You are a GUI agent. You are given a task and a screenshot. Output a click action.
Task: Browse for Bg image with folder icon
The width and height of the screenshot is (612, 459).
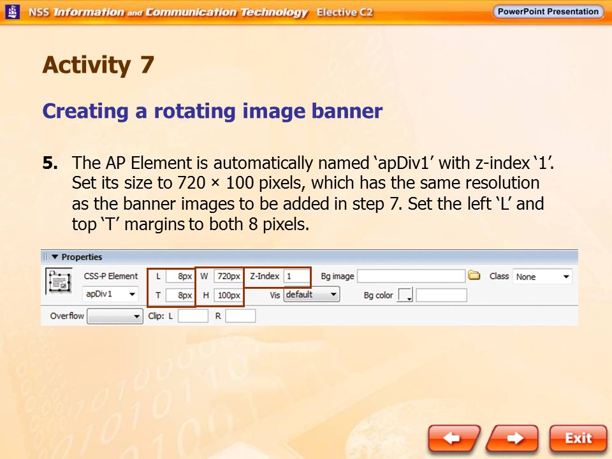(x=474, y=275)
